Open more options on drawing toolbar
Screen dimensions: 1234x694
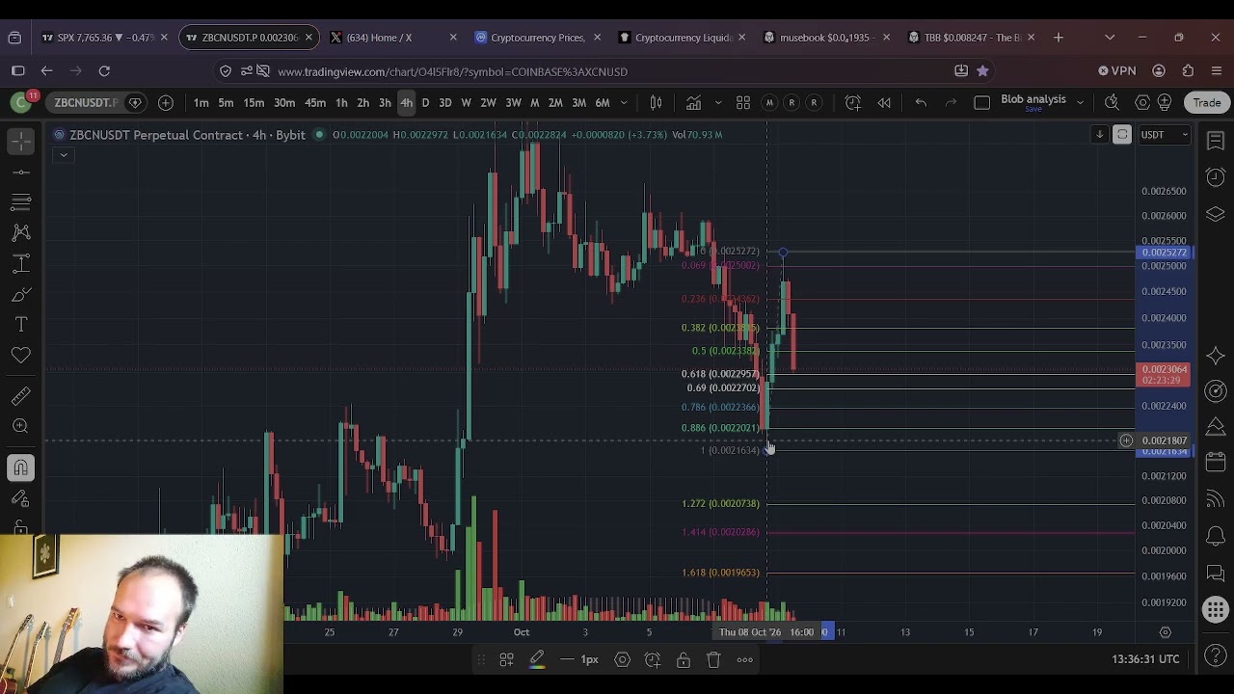point(745,659)
